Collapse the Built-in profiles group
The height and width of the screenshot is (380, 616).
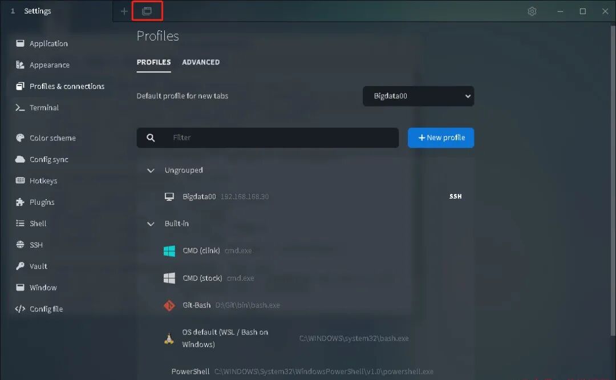coord(151,224)
